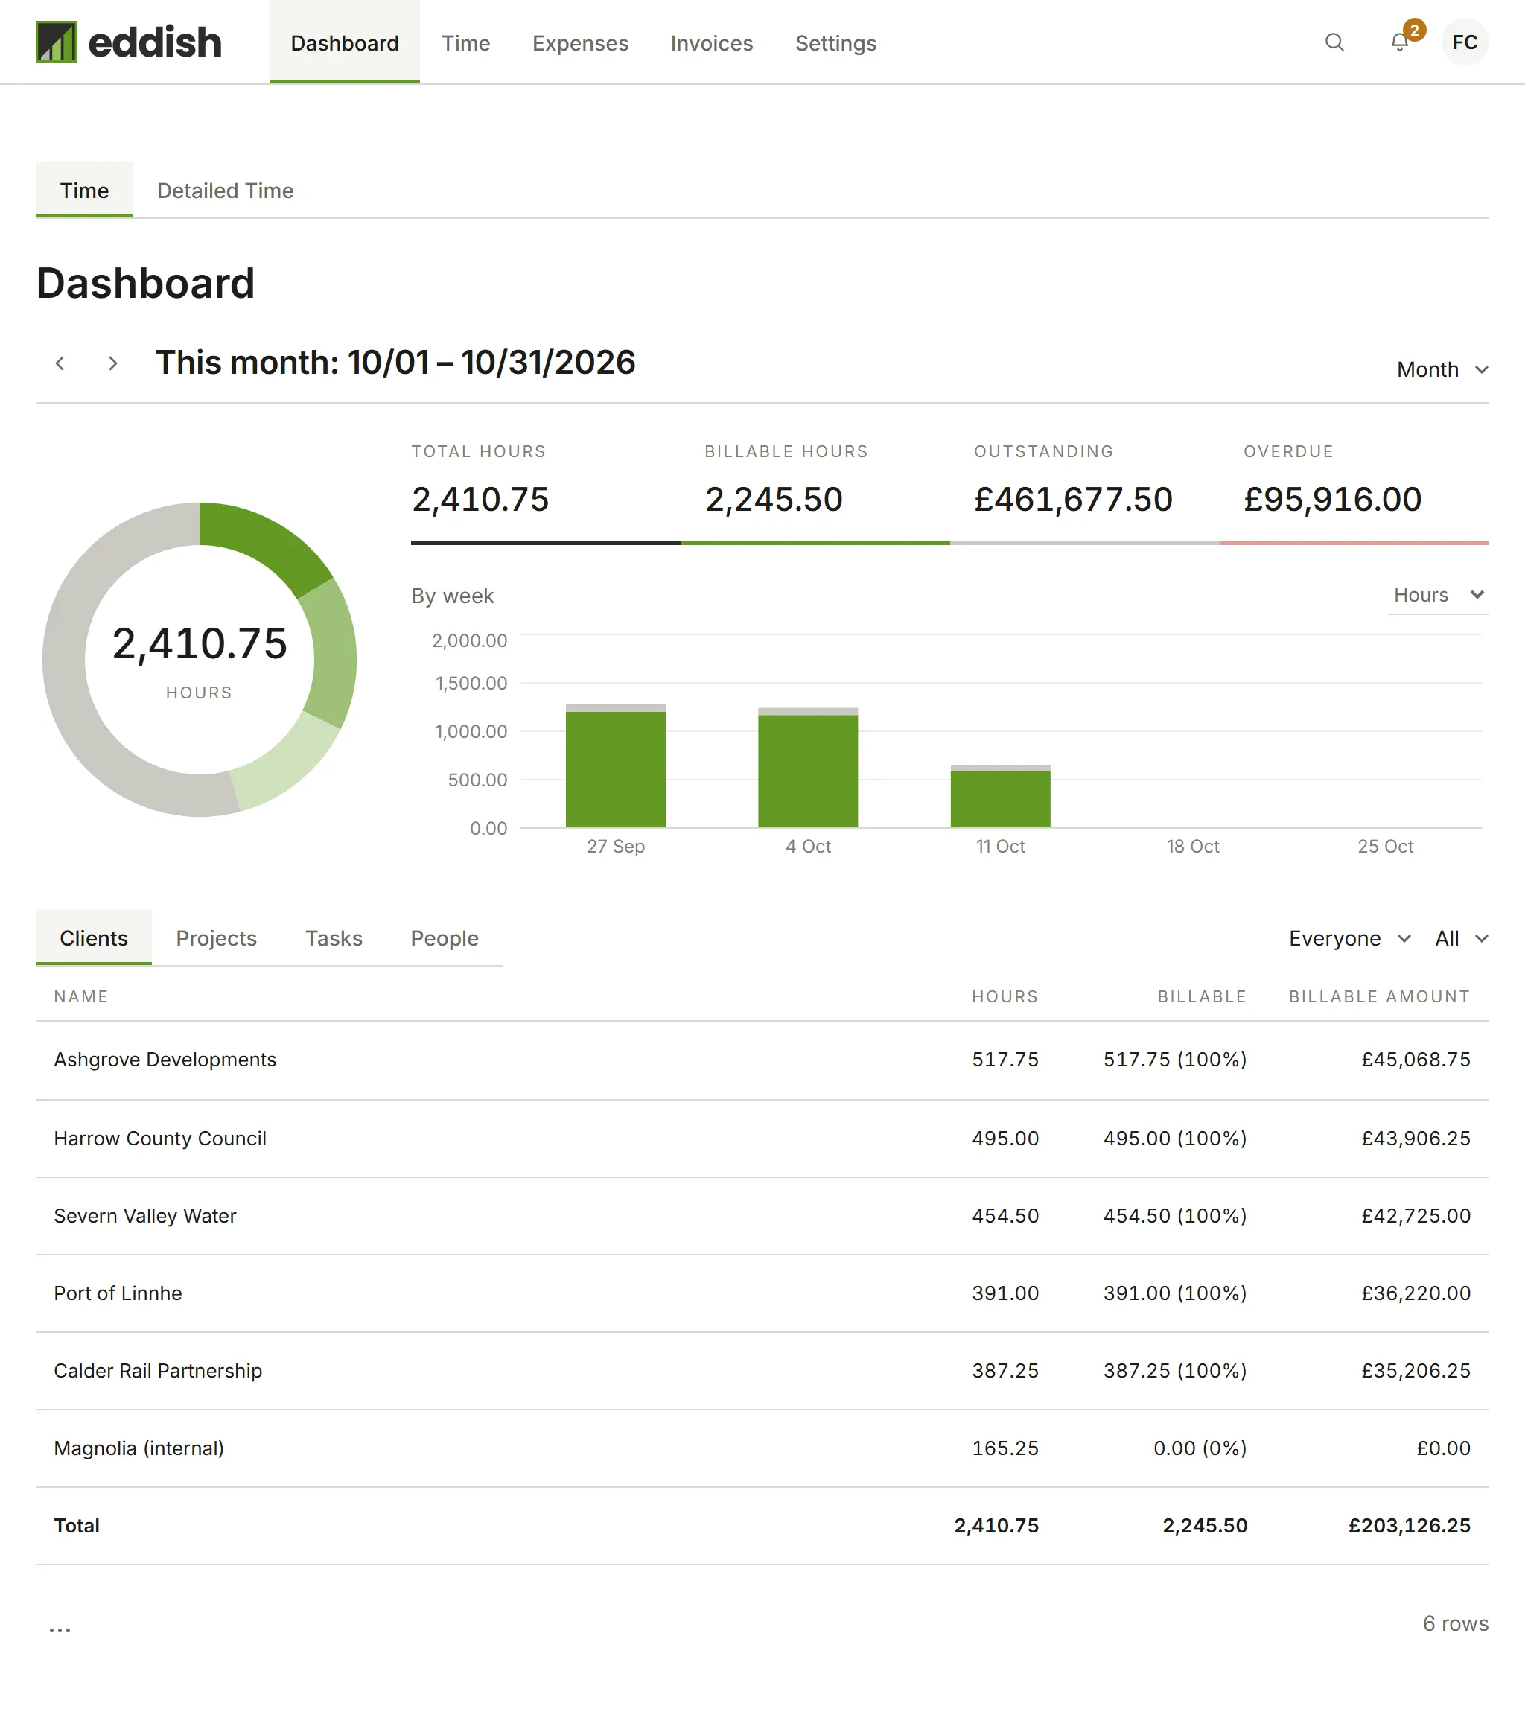Click £35,206.25 amount cell
1525x1735 pixels.
click(1416, 1370)
